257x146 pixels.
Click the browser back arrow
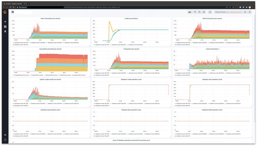4,7
